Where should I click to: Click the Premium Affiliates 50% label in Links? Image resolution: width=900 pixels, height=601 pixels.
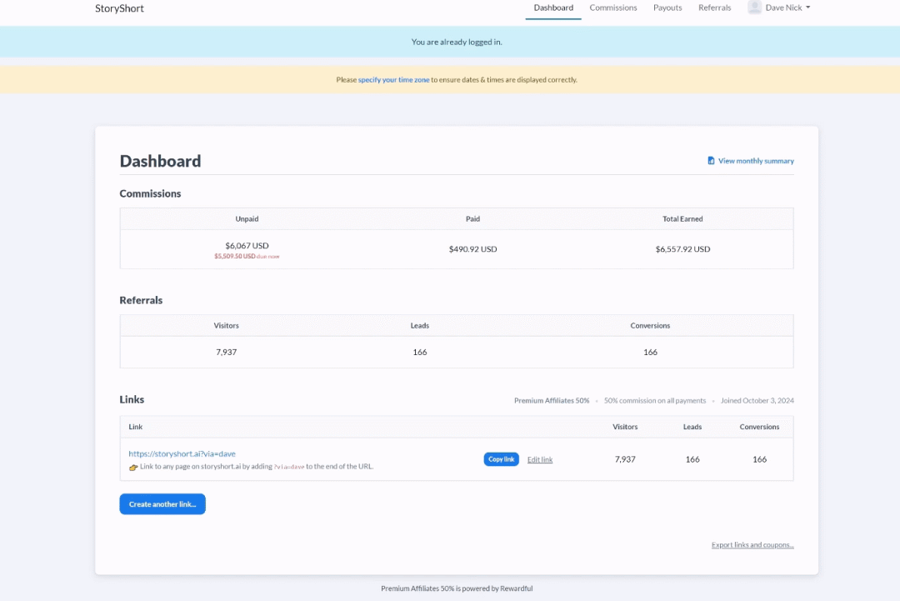click(x=552, y=401)
